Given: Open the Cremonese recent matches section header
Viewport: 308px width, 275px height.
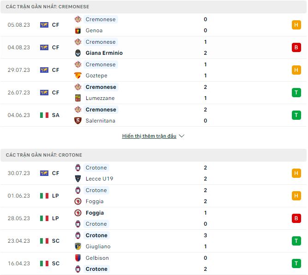Looking at the screenshot, I should (x=48, y=7).
